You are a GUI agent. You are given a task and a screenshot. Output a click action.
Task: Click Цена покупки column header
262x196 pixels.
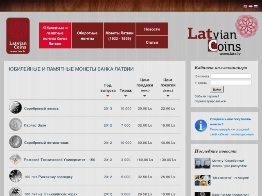point(168,85)
